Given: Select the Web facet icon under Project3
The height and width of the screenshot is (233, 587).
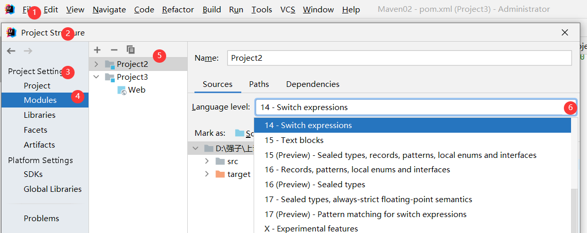Looking at the screenshot, I should click(121, 90).
